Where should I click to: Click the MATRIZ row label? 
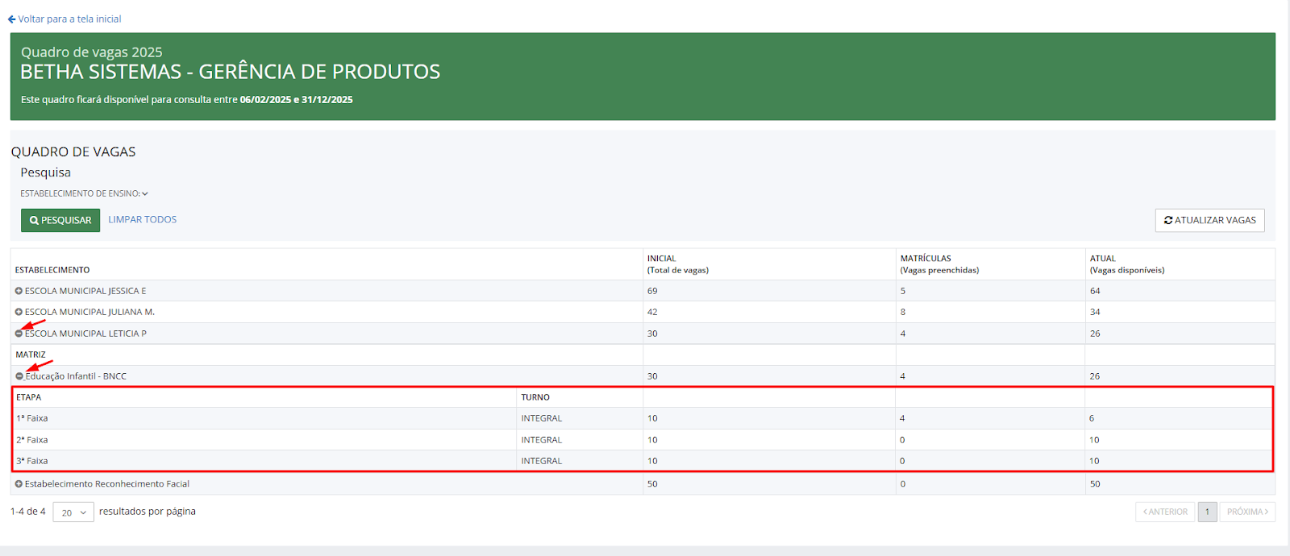tap(31, 355)
